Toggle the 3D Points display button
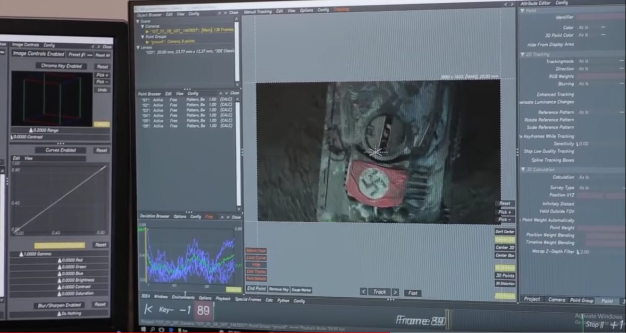The height and width of the screenshot is (333, 626). point(505,275)
